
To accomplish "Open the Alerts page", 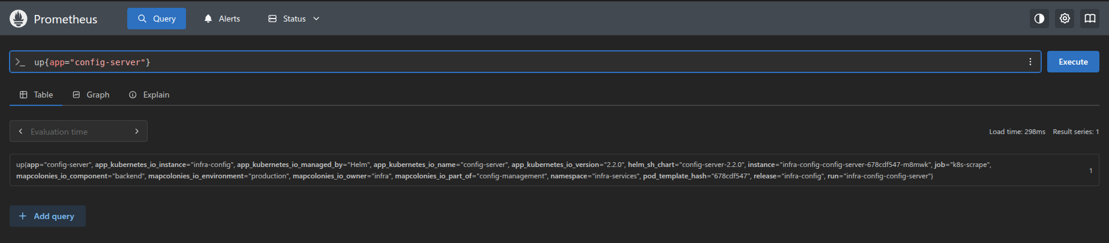I will [x=222, y=19].
